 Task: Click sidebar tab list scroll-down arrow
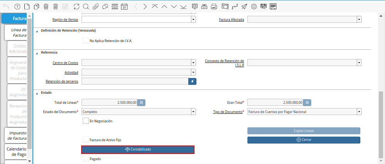tap(29, 161)
